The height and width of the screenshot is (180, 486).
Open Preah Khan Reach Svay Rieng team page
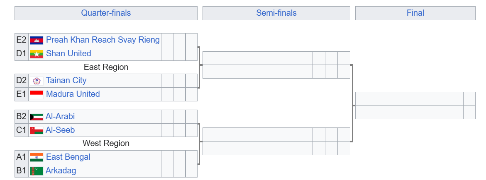(x=103, y=40)
